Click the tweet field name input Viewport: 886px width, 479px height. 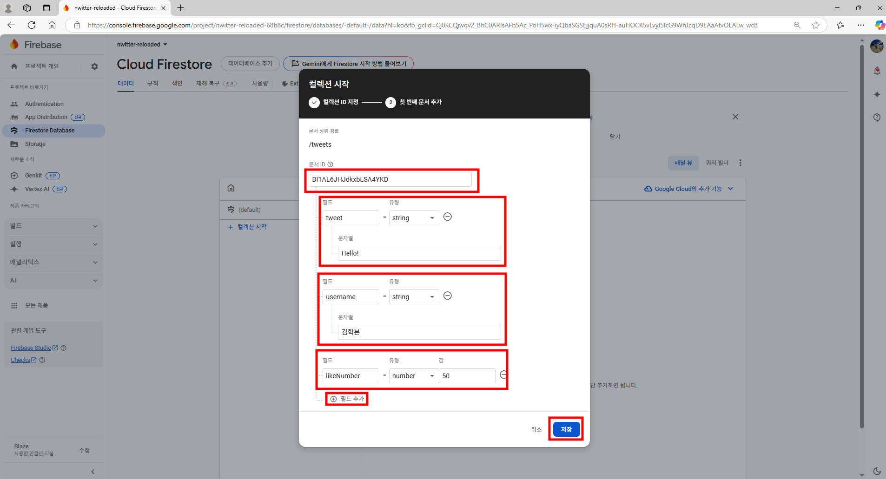(x=350, y=218)
